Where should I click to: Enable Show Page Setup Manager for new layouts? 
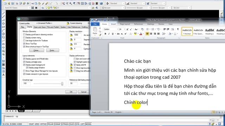[x=24, y=71]
